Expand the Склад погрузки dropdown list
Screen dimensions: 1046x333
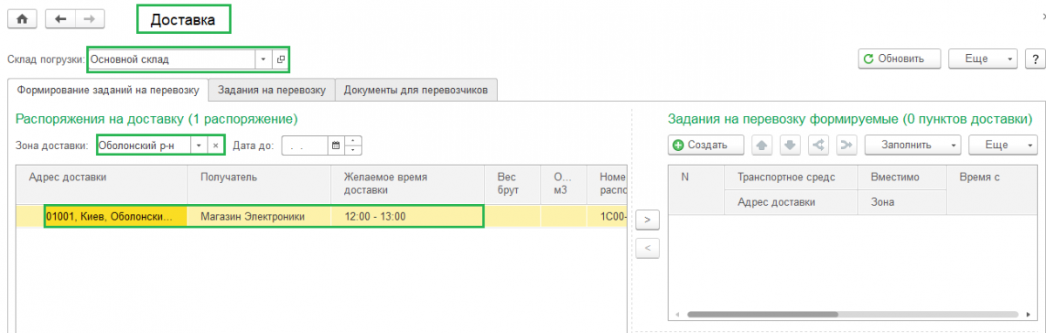click(x=263, y=60)
